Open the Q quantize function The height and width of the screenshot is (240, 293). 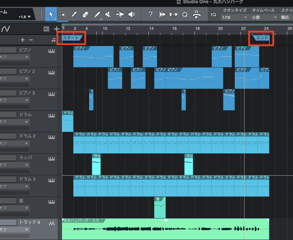point(185,14)
